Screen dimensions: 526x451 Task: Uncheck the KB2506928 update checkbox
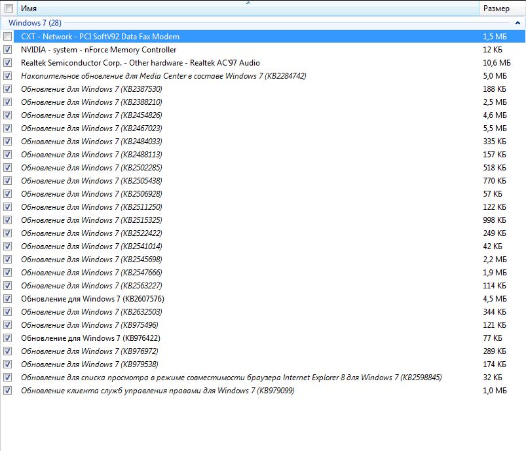coord(7,194)
